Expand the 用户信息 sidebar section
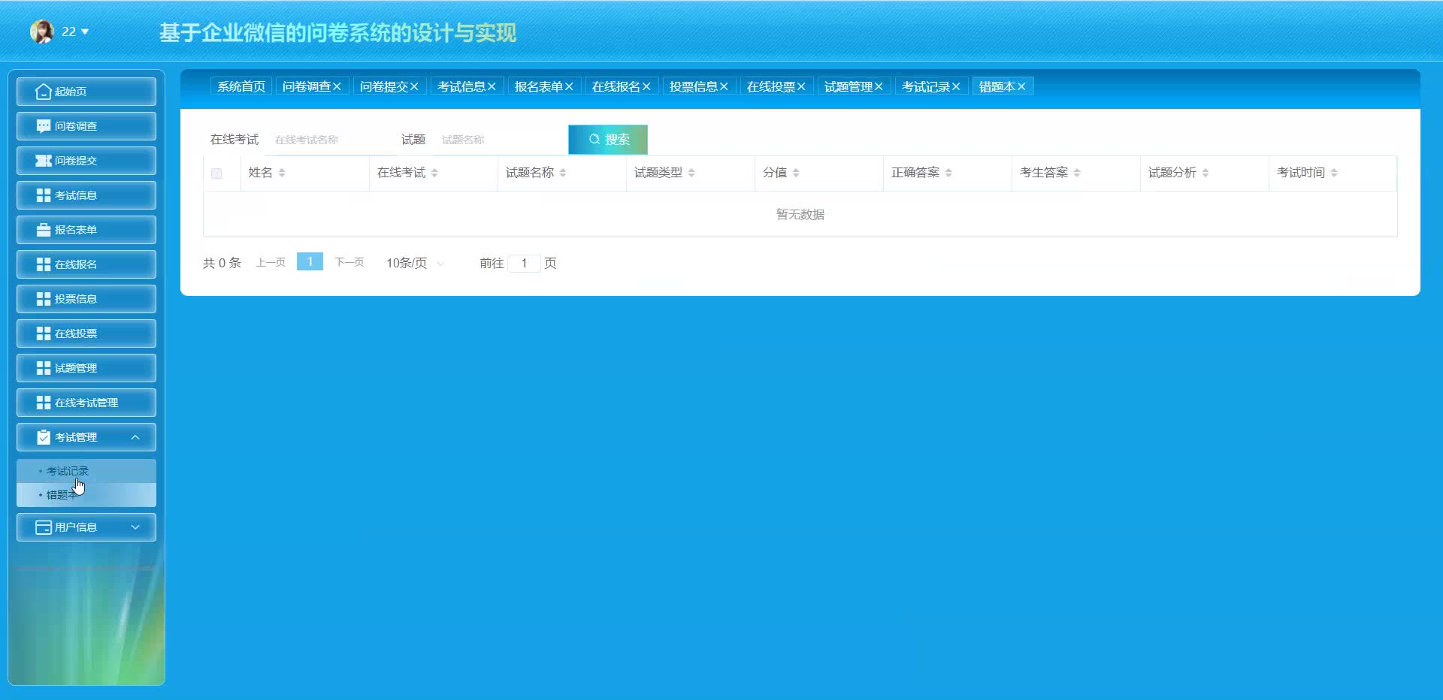The height and width of the screenshot is (700, 1443). point(136,527)
